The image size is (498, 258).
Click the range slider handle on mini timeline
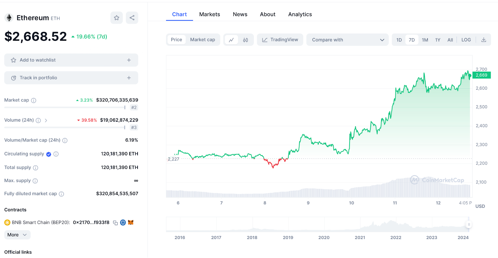(469, 224)
